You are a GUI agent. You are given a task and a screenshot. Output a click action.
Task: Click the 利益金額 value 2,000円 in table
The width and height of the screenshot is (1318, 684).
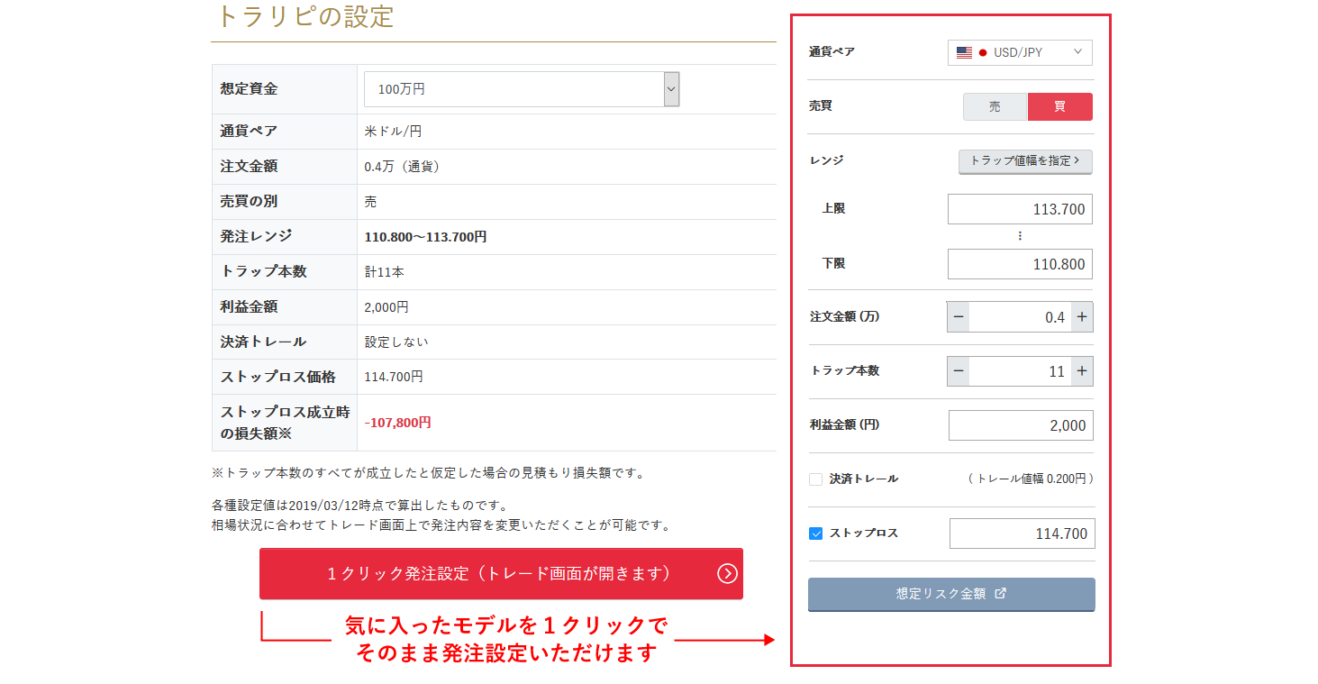tap(386, 307)
